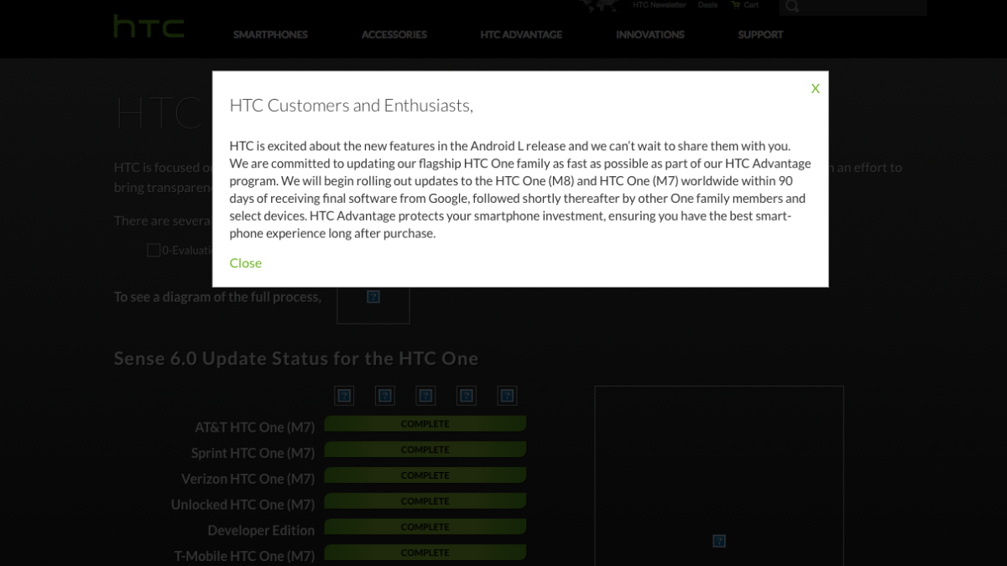1007x566 pixels.
Task: Click the first update stage icon
Action: coord(343,396)
